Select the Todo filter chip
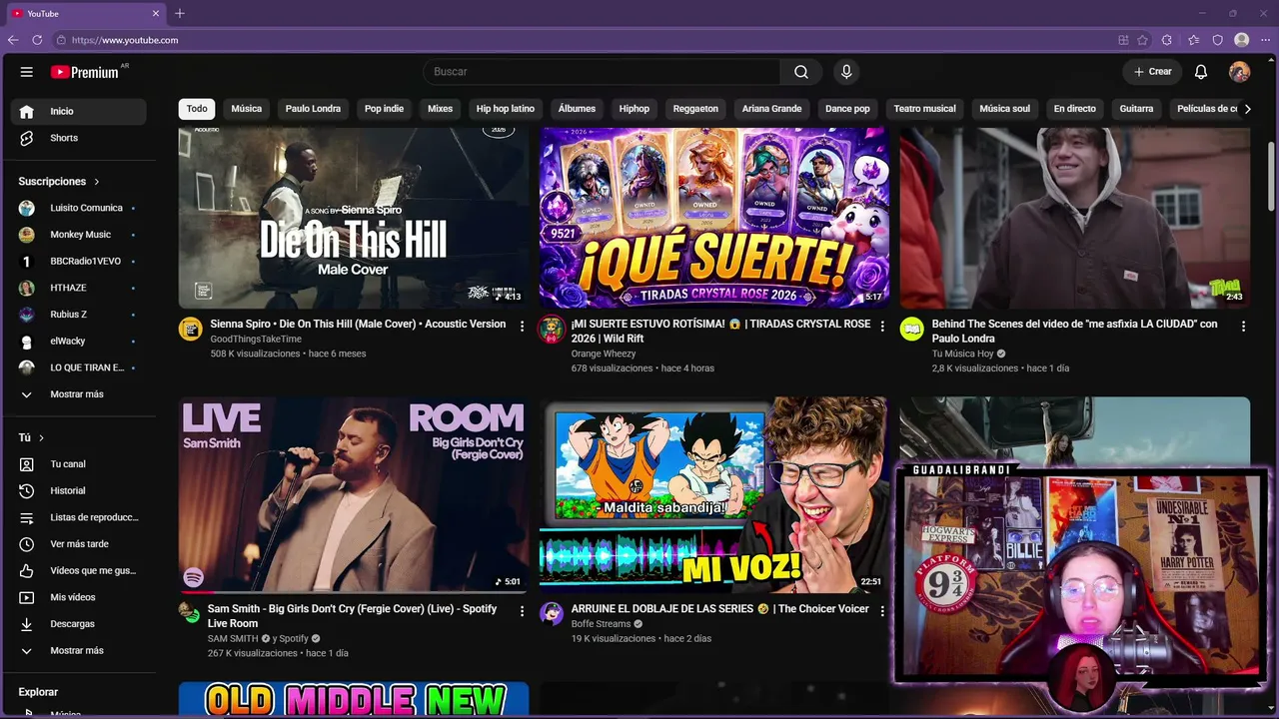Screen dimensions: 1279x719 (x=197, y=109)
